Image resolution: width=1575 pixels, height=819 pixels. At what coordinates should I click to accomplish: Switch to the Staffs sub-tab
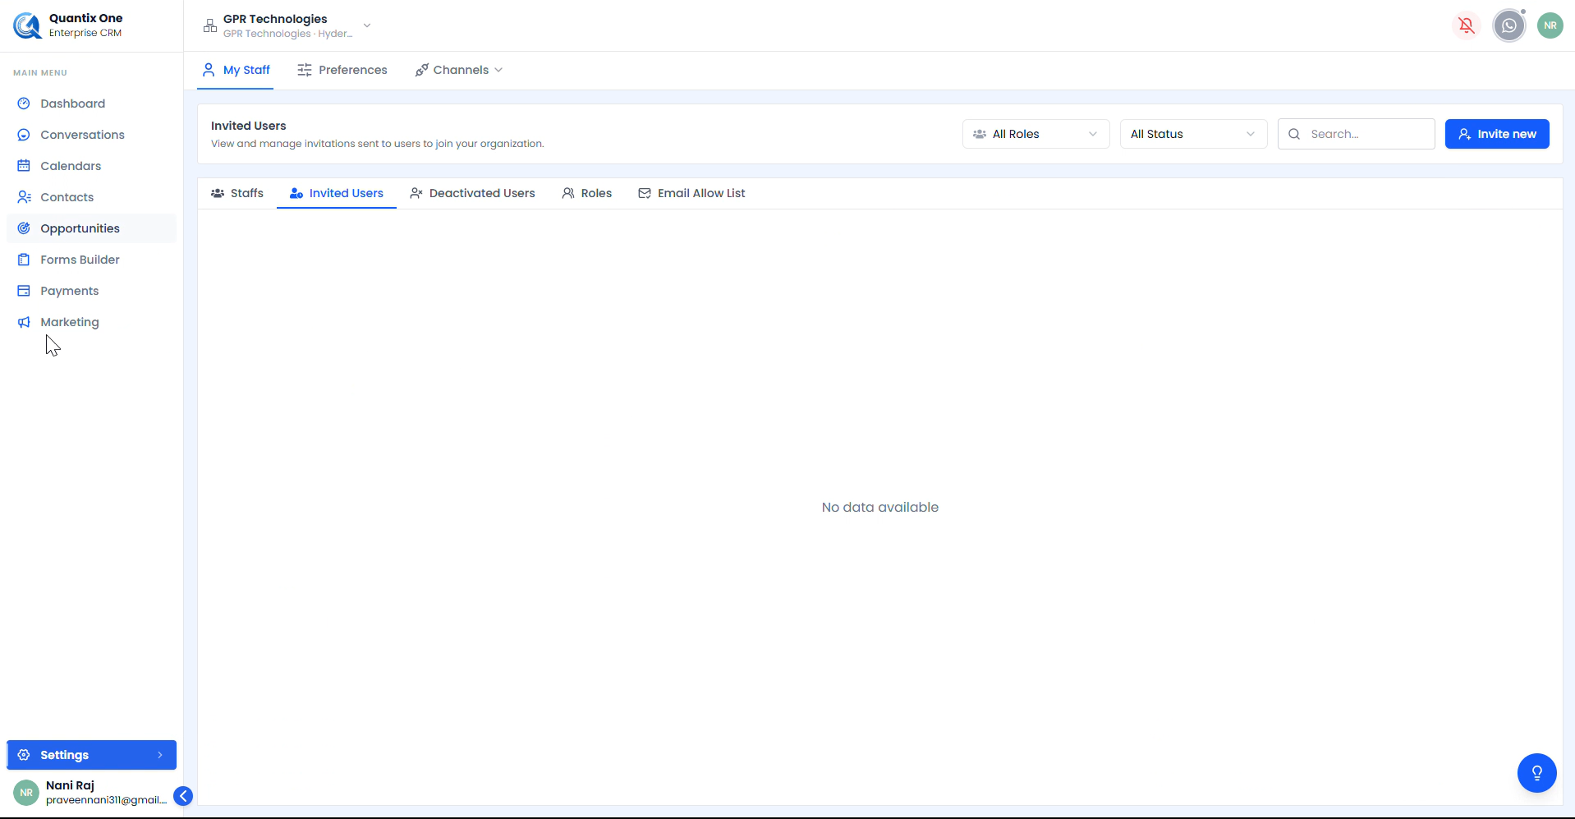237,193
